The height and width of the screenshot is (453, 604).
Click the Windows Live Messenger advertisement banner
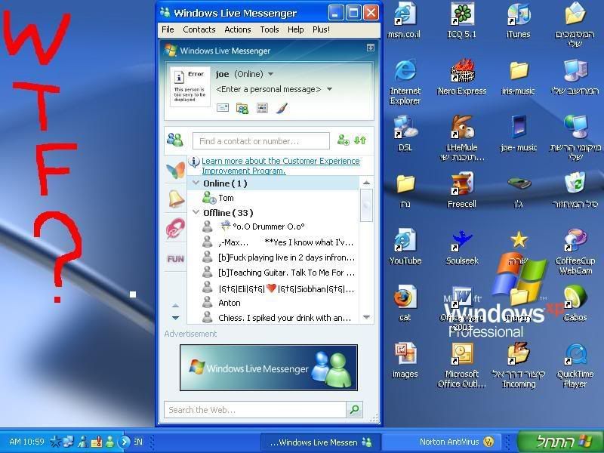pos(269,368)
